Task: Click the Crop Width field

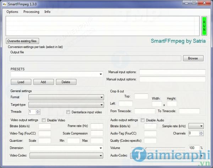Action: (157, 104)
